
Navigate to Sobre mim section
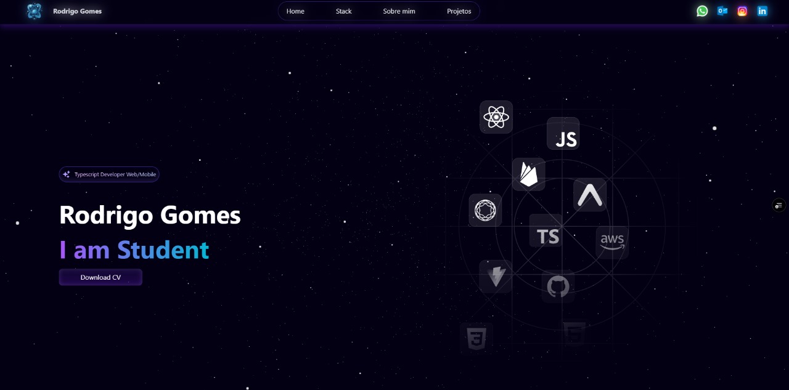click(399, 11)
